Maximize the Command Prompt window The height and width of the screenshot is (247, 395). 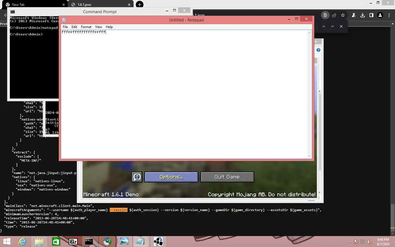click(x=174, y=10)
